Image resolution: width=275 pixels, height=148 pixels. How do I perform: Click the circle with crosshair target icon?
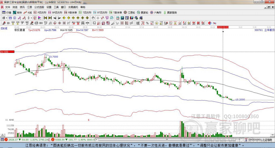55,23
